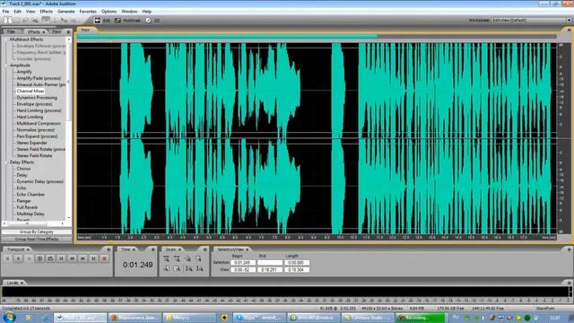Select the Dynamics Processing effect

point(37,98)
